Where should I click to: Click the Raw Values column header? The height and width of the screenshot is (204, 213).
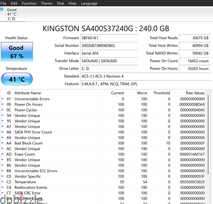(188, 93)
